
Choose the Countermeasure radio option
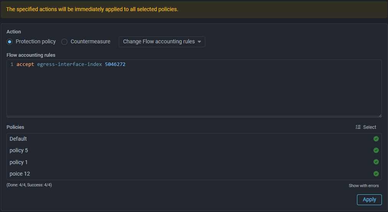coord(64,42)
